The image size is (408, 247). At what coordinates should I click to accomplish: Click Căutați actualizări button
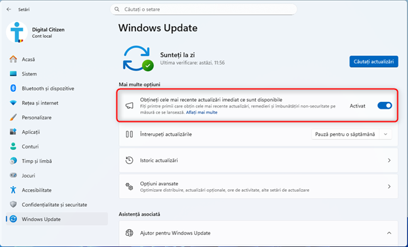point(373,62)
